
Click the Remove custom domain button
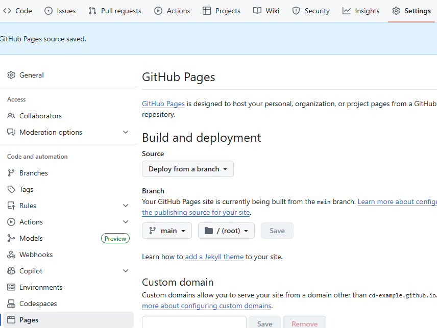[304, 323]
